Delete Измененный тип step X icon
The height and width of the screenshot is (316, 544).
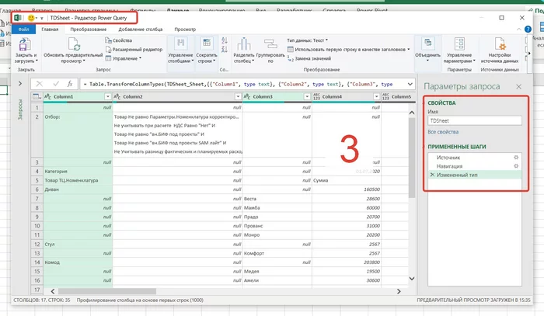click(432, 175)
